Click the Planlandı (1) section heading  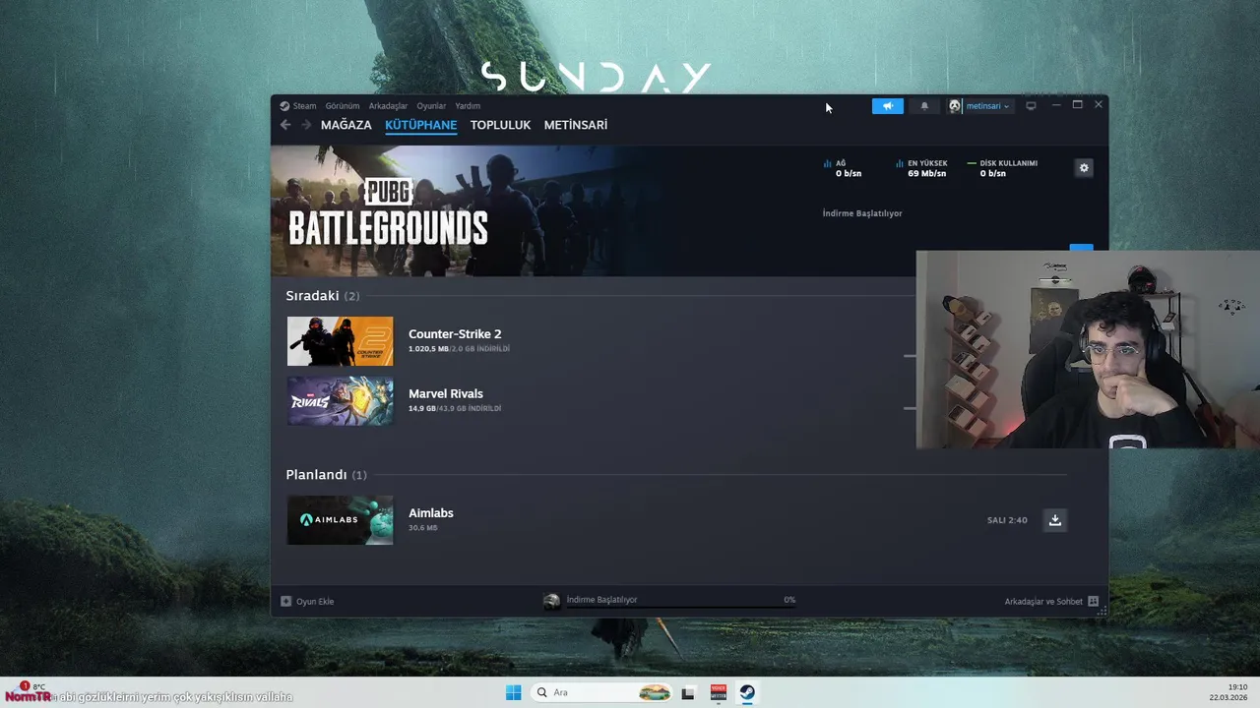[x=326, y=475]
